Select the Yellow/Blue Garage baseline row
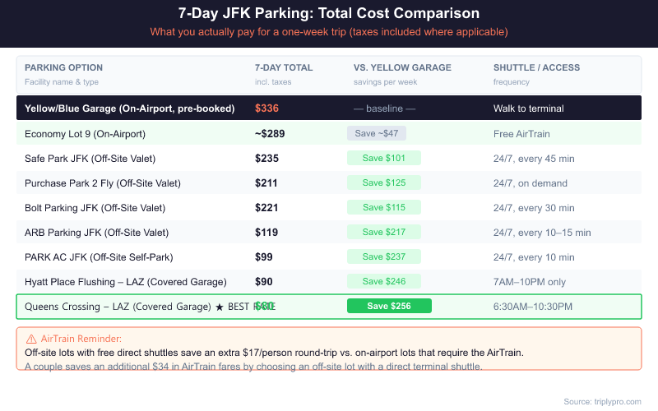 coord(130,109)
